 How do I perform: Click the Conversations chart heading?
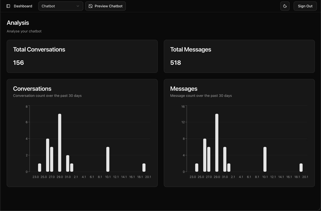[x=32, y=89]
